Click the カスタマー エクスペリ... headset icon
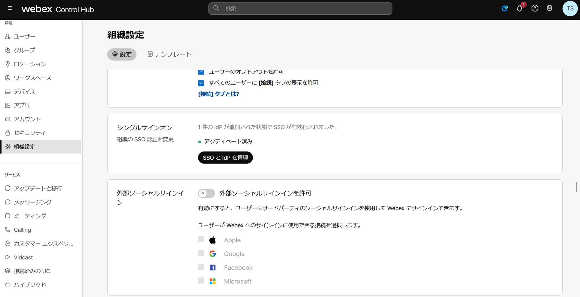Image resolution: width=580 pixels, height=297 pixels. pos(8,243)
